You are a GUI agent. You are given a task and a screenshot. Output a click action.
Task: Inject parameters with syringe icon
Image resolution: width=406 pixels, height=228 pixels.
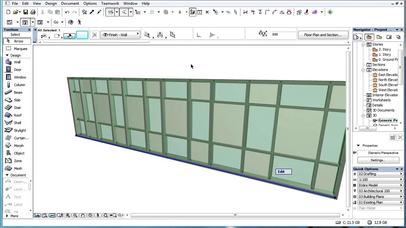99,12
